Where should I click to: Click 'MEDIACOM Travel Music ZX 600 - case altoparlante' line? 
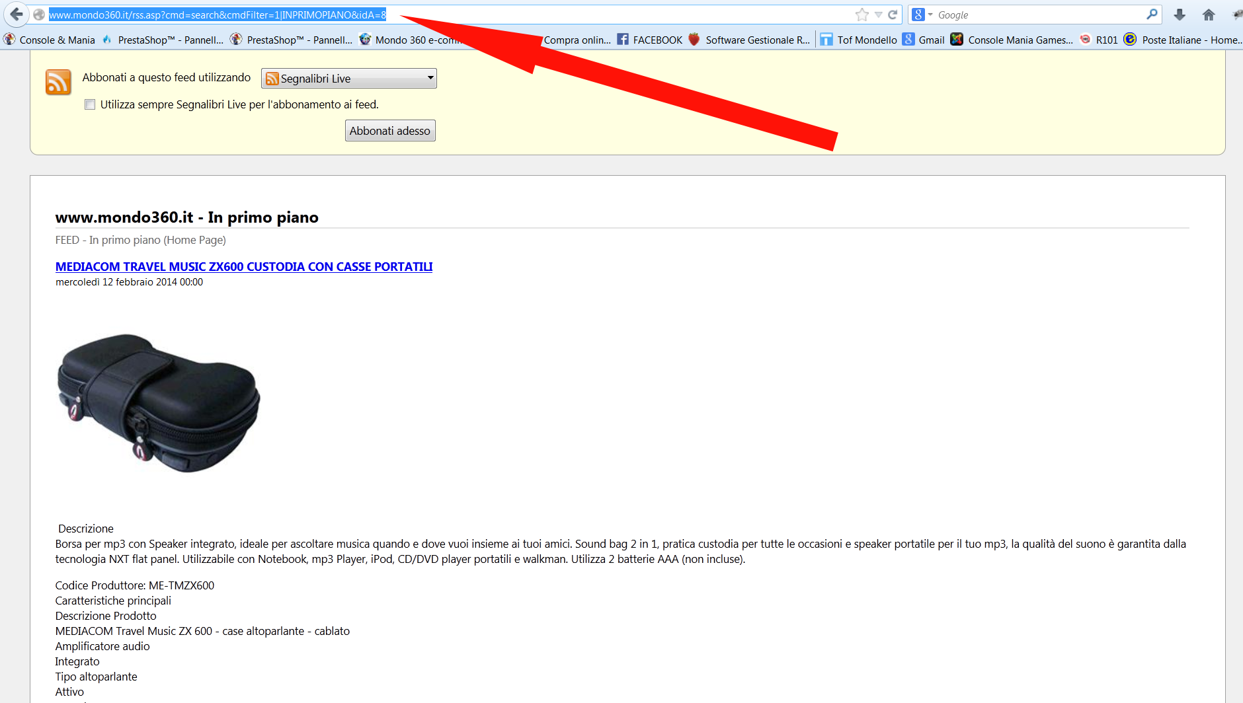pyautogui.click(x=202, y=631)
